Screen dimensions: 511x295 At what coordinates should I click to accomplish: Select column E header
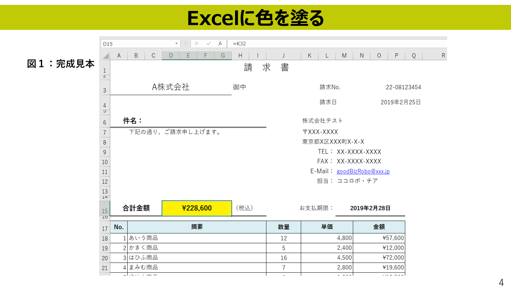pos(188,56)
